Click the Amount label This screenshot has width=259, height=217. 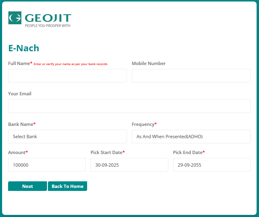pyautogui.click(x=18, y=152)
